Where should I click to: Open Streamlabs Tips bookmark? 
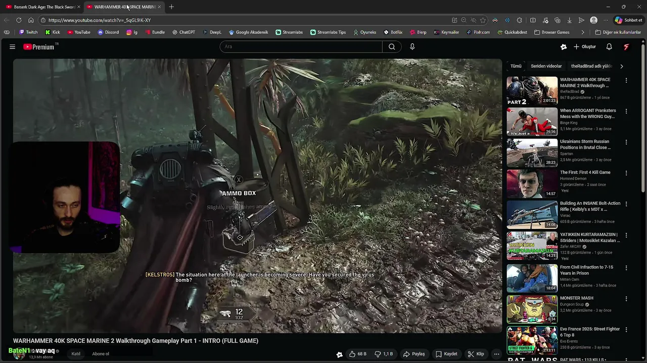click(x=328, y=32)
